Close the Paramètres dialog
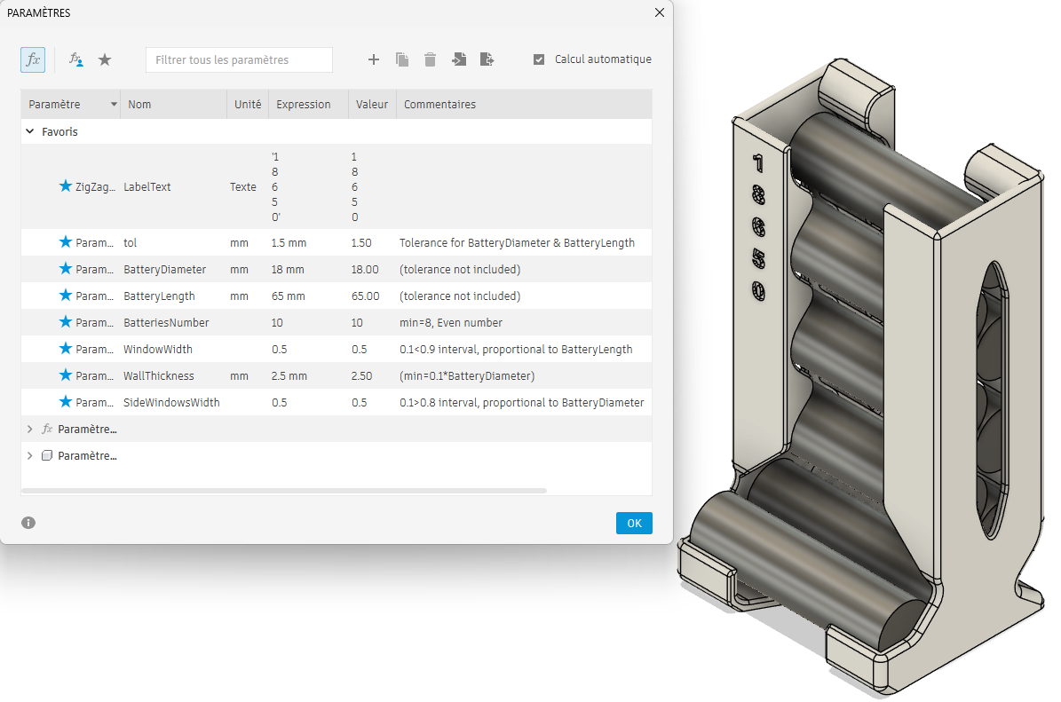This screenshot has width=1061, height=702. pos(660,12)
